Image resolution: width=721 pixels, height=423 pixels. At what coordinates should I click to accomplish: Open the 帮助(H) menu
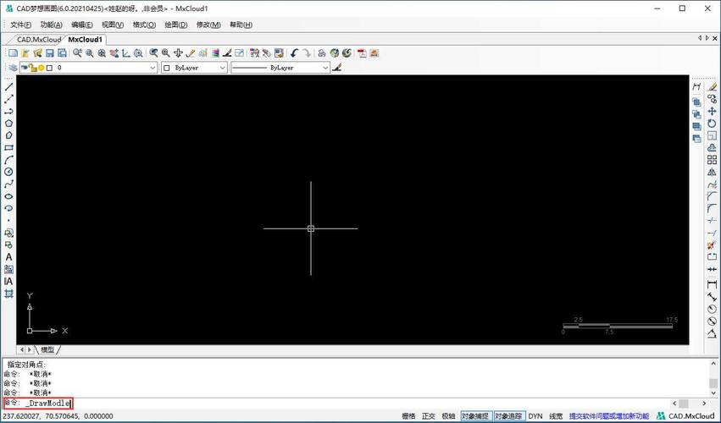[x=241, y=25]
